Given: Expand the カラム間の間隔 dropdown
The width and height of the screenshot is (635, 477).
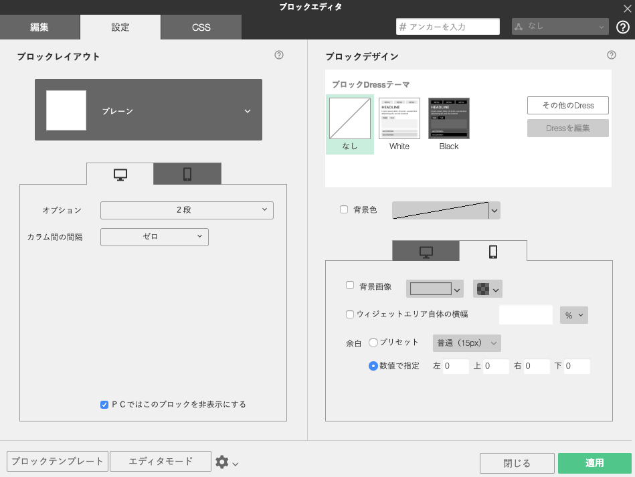Looking at the screenshot, I should [154, 237].
